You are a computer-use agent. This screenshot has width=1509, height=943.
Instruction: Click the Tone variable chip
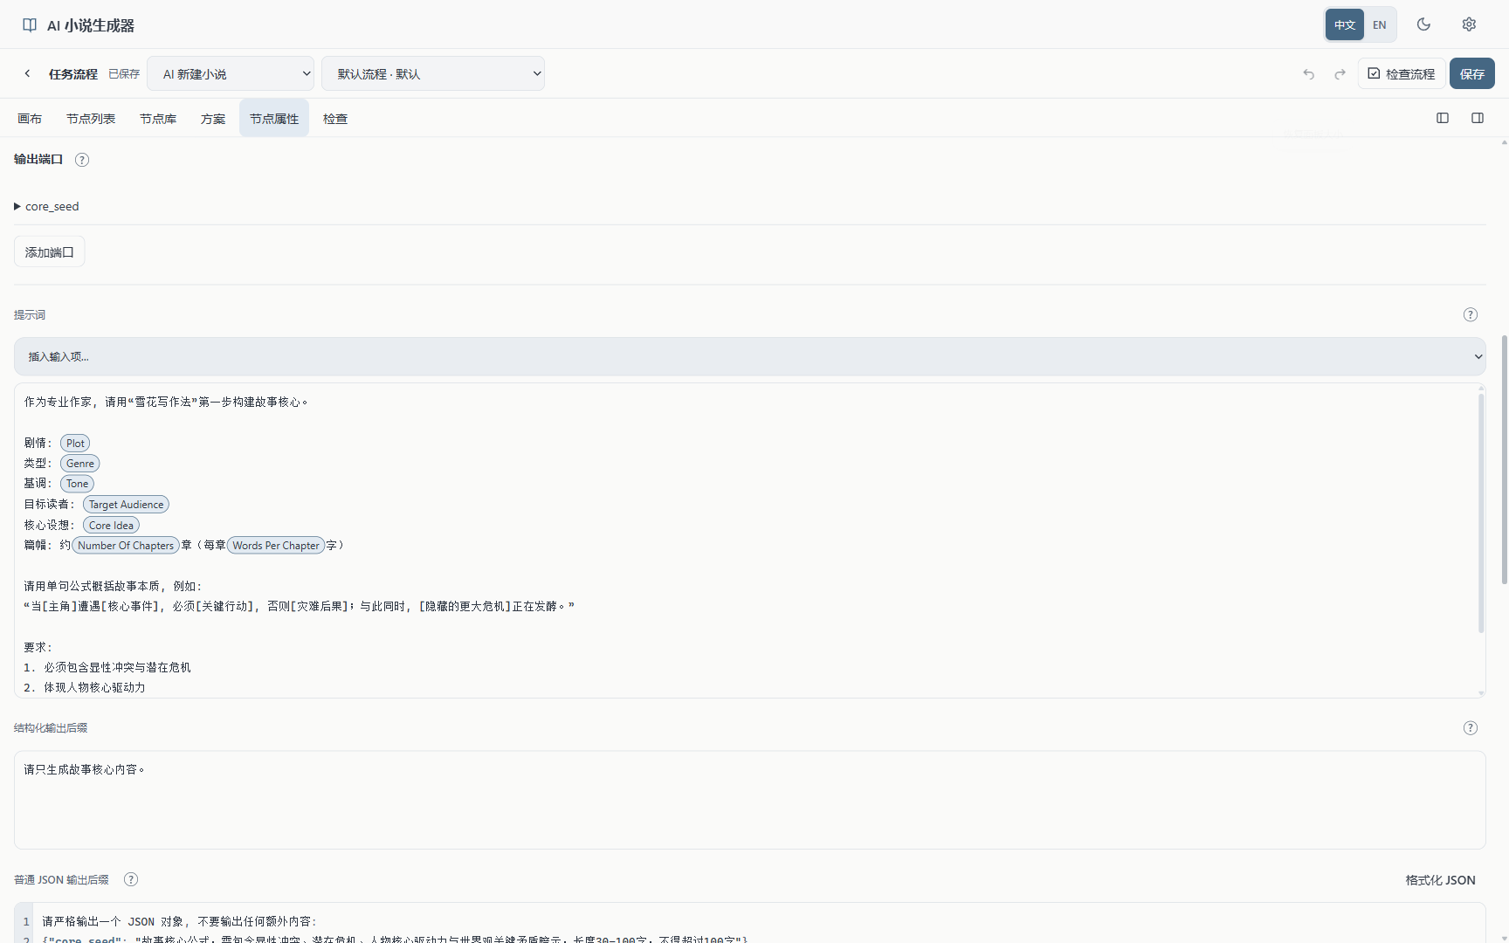tap(78, 484)
